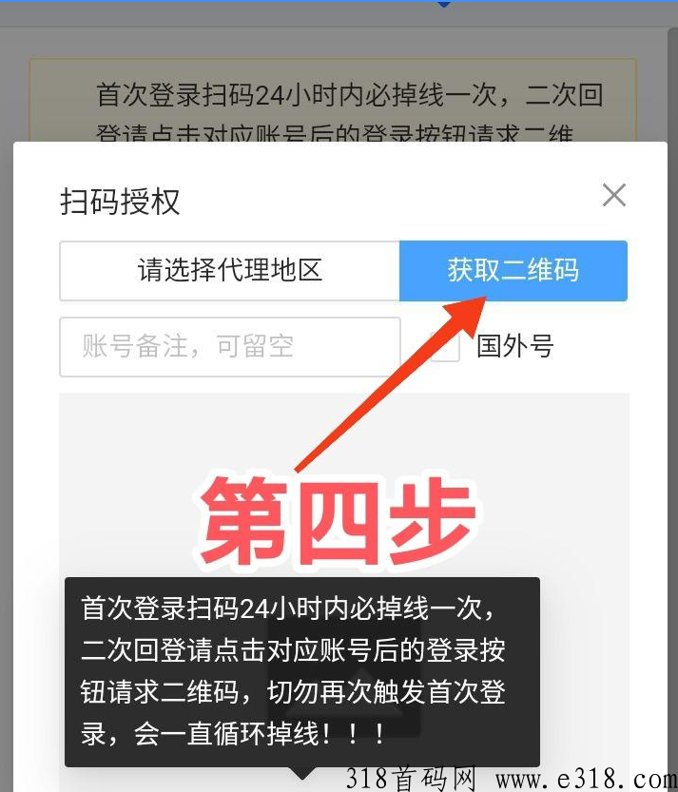Viewport: 678px width, 792px height.
Task: Focus the 账号备注，可留空 remark field
Action: [x=230, y=347]
